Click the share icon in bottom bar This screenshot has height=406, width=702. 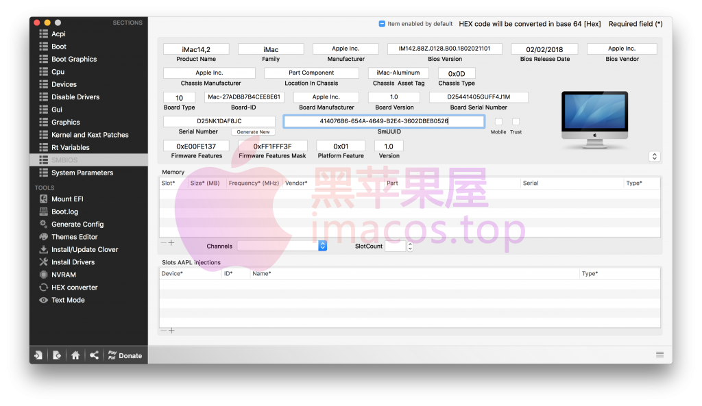coord(93,355)
